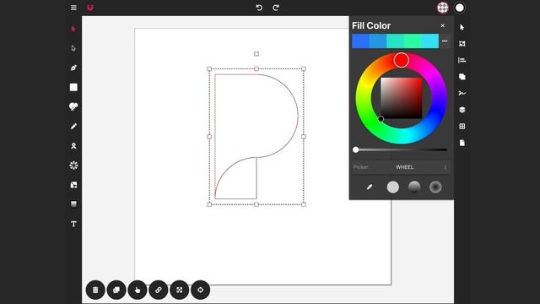Pick the dark blue palette swatch
The width and height of the screenshot is (540, 304).
(x=360, y=41)
